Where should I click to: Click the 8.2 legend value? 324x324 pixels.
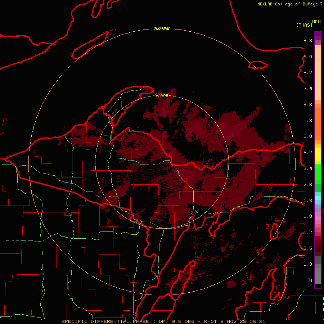(x=308, y=72)
